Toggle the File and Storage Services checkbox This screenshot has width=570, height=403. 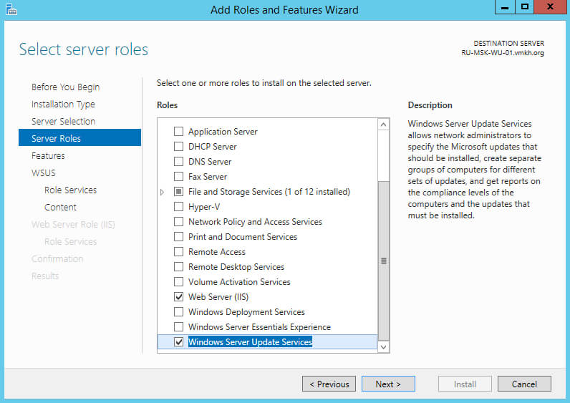178,192
